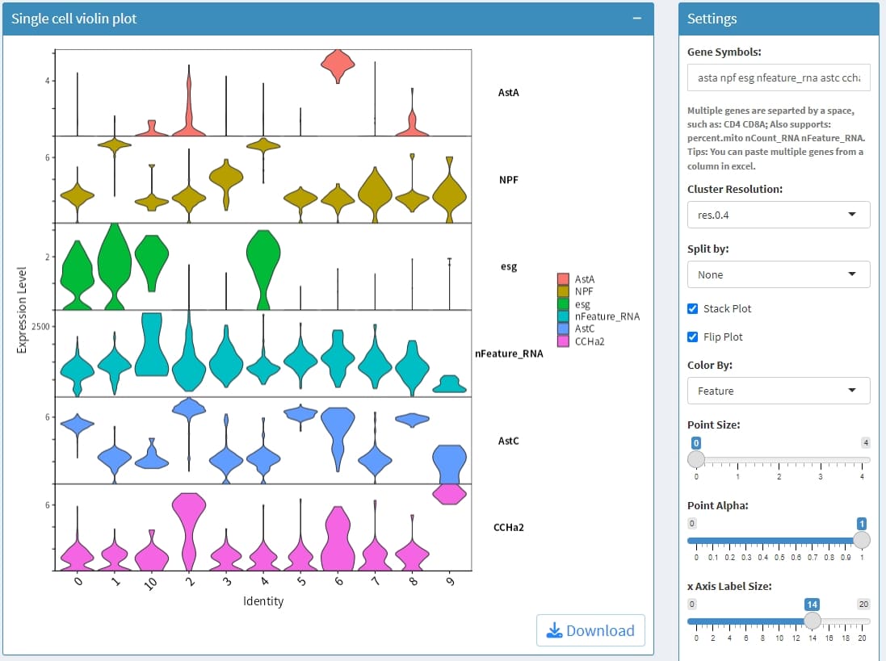Image resolution: width=886 pixels, height=661 pixels.
Task: Click the x Axis Label Size slider handle
Action: tap(813, 620)
